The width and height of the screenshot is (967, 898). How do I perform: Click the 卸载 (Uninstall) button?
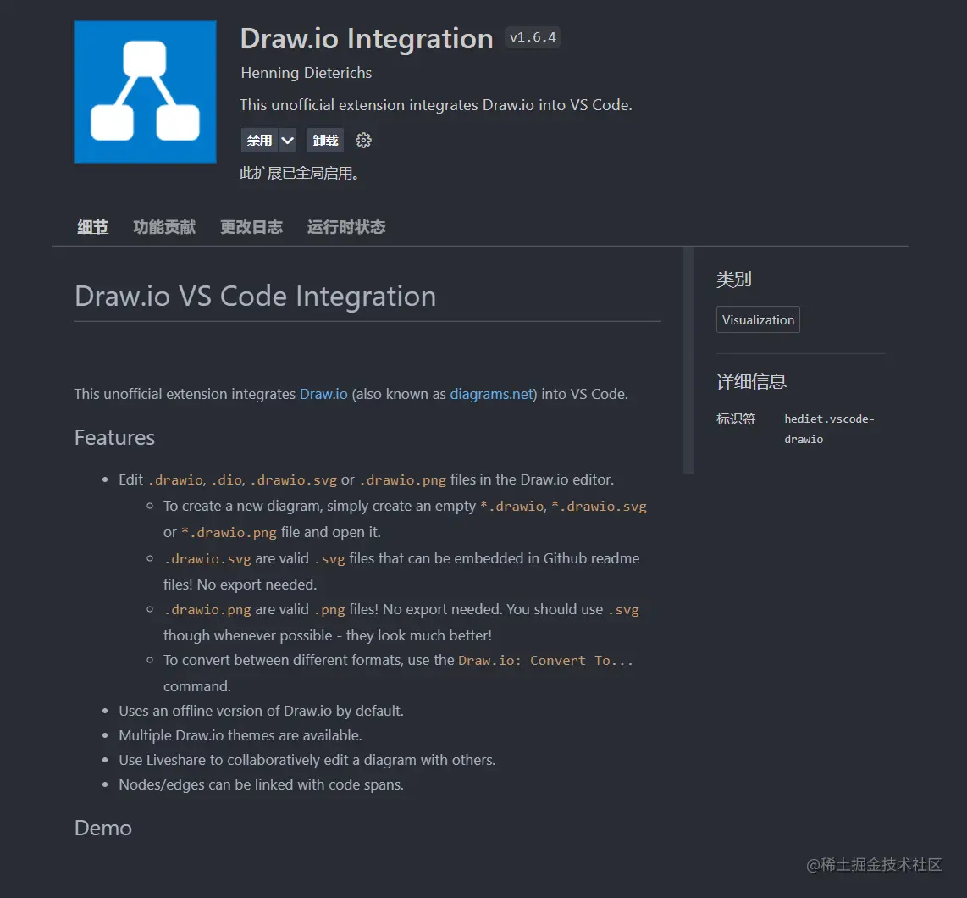(326, 141)
